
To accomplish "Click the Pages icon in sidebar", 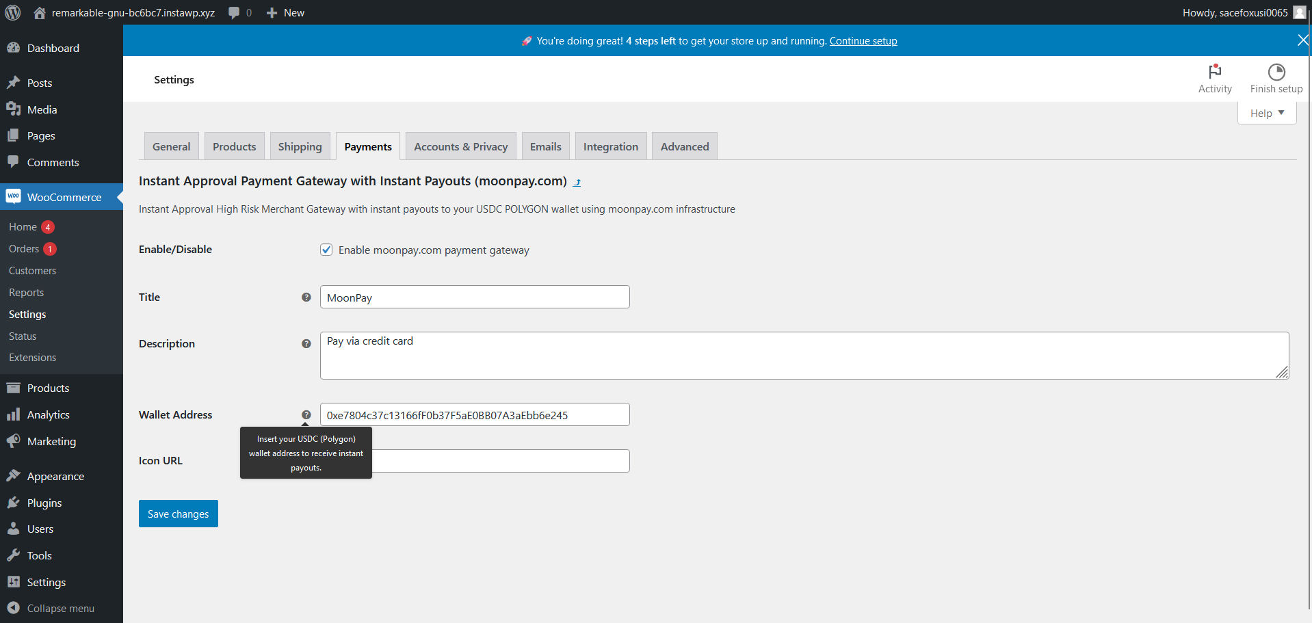I will (13, 135).
